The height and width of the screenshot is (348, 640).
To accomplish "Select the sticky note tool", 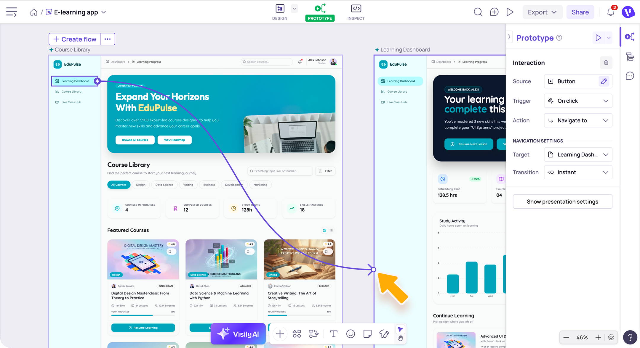I will tap(367, 334).
